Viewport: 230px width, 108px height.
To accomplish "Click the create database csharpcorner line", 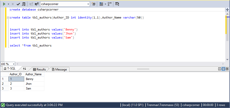I will click(x=34, y=9).
